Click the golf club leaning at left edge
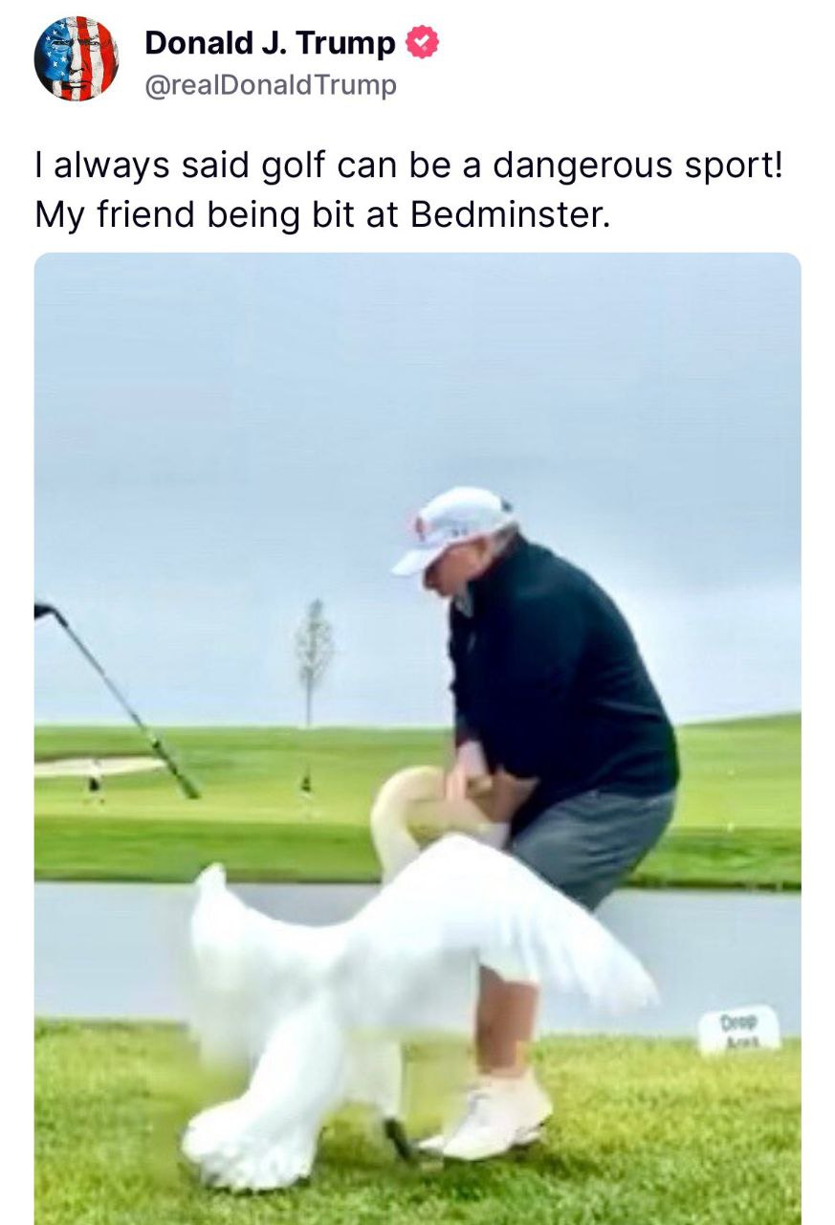Viewport: 835px width, 1225px height. 118,700
